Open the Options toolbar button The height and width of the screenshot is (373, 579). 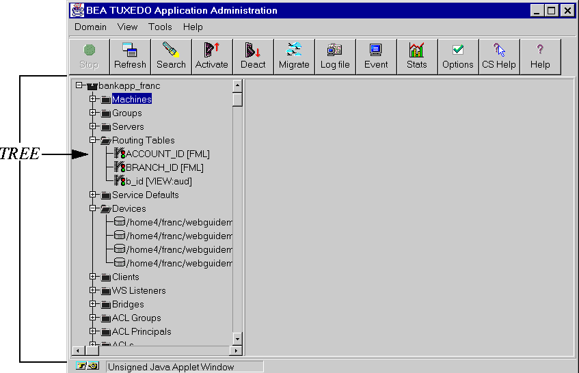(458, 57)
